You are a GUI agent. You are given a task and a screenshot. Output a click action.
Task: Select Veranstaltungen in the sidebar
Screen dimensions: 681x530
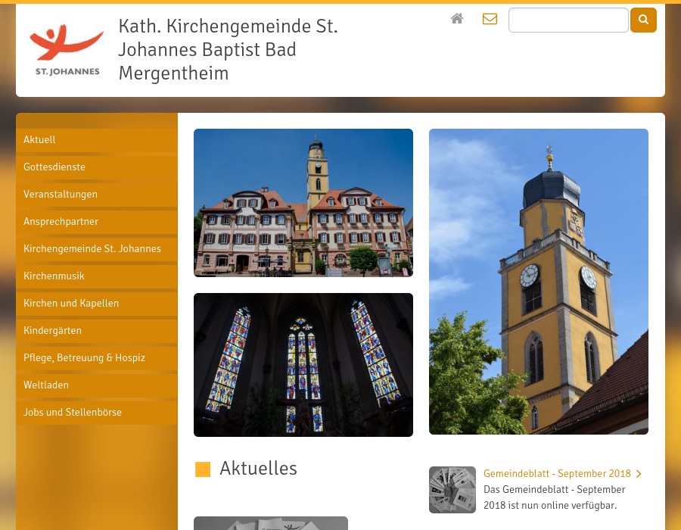(61, 194)
